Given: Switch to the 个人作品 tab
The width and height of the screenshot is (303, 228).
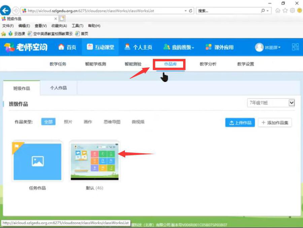Looking at the screenshot, I should pyautogui.click(x=58, y=88).
